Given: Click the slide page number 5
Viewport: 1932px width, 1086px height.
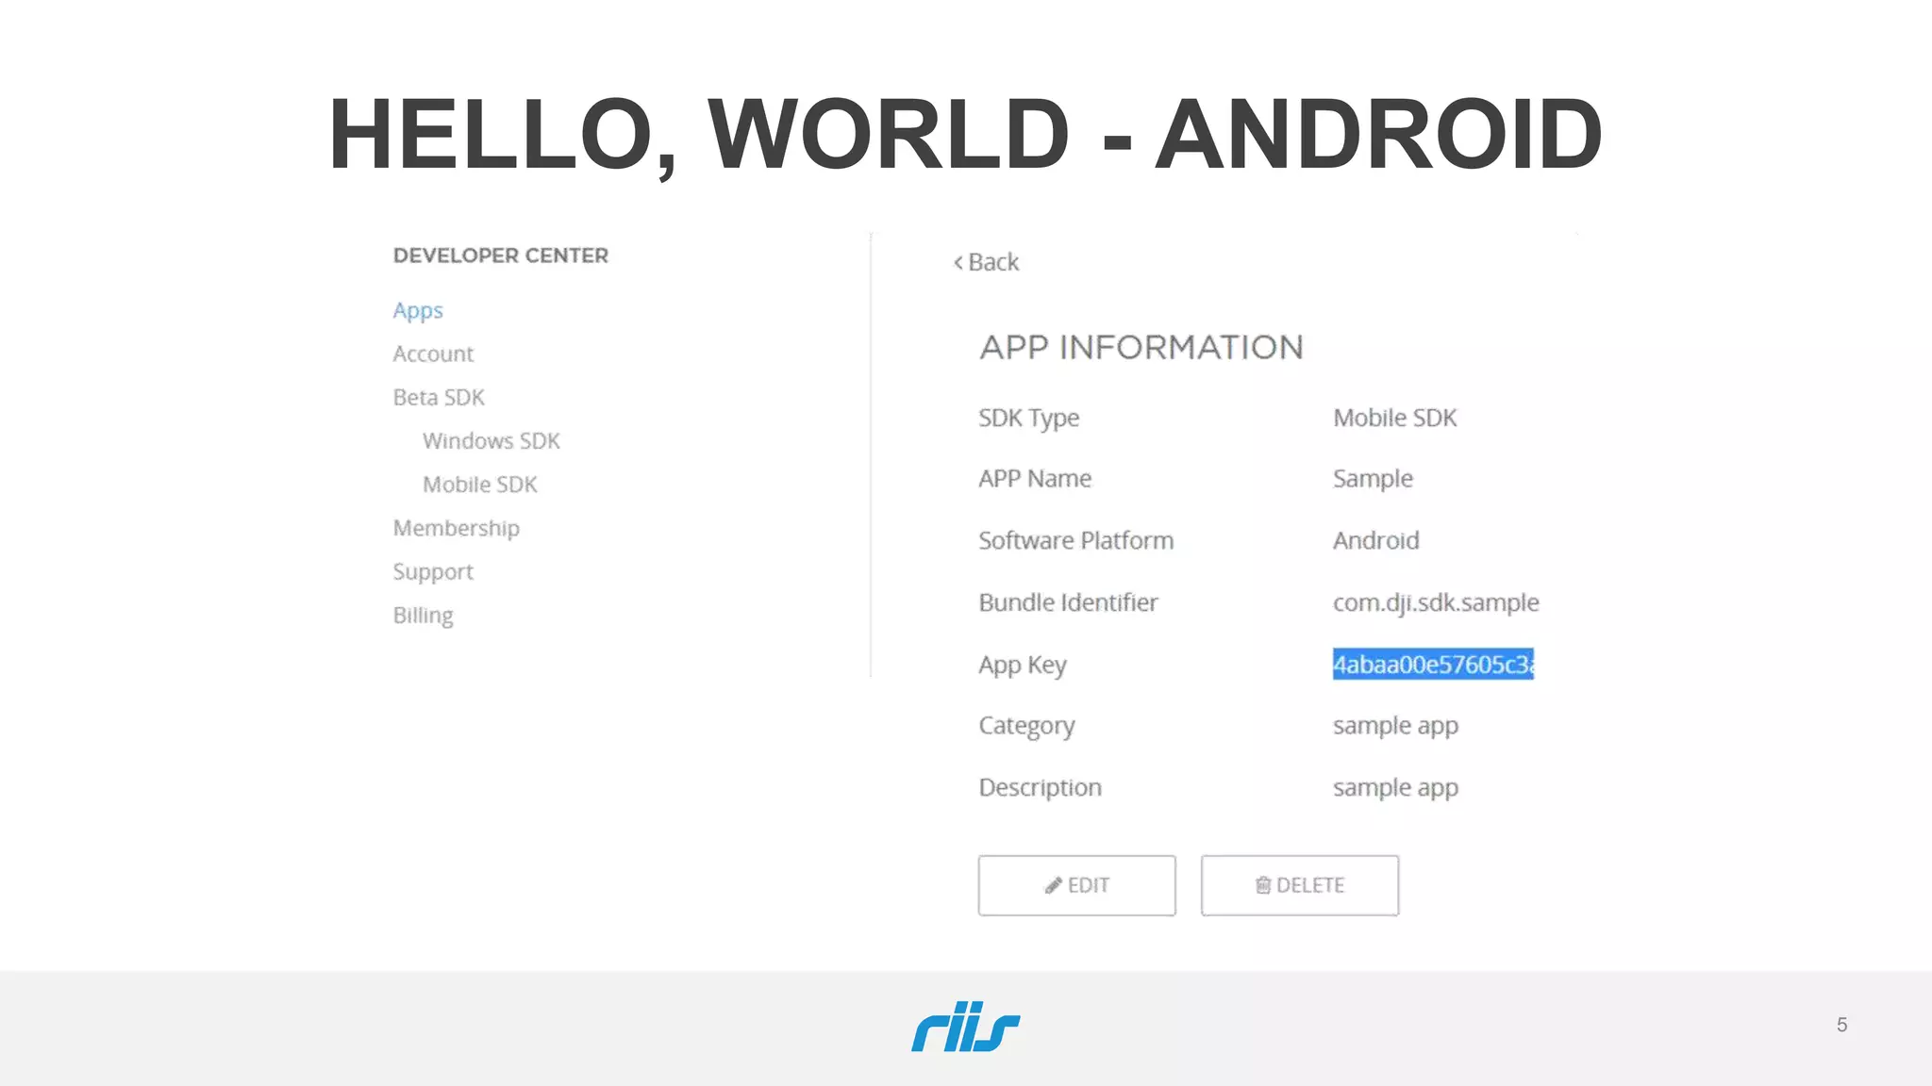Looking at the screenshot, I should tap(1841, 1025).
